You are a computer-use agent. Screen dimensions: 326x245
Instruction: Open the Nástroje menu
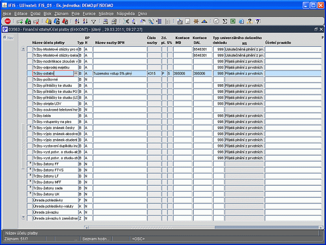(106, 13)
